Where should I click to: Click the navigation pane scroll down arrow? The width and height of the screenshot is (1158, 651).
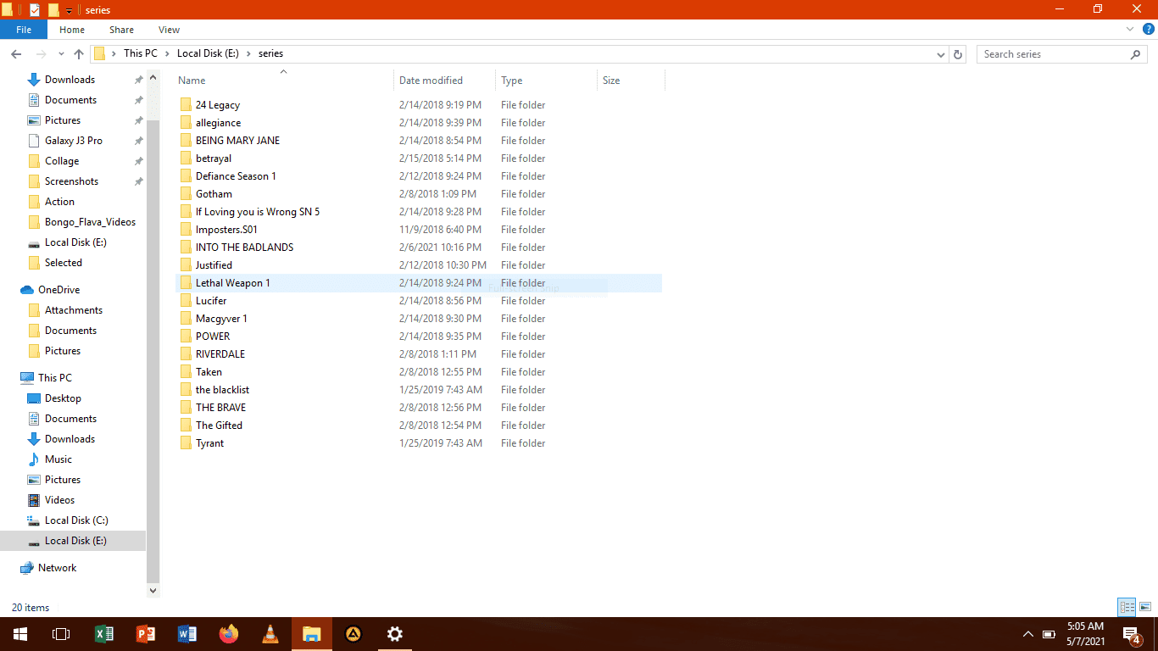(153, 590)
